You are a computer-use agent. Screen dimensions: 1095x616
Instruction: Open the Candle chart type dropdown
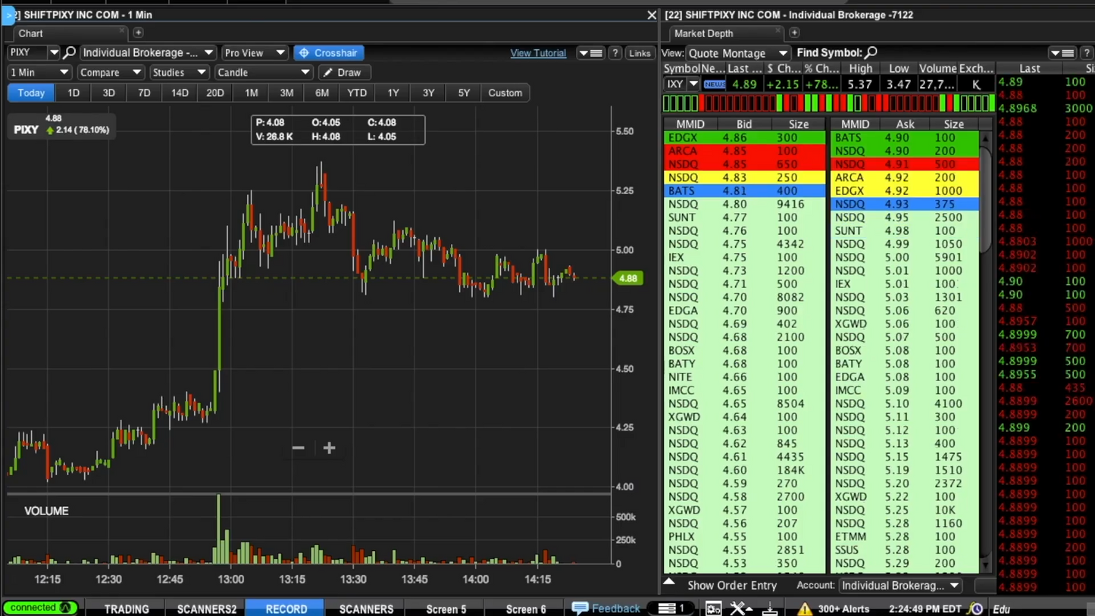point(263,72)
